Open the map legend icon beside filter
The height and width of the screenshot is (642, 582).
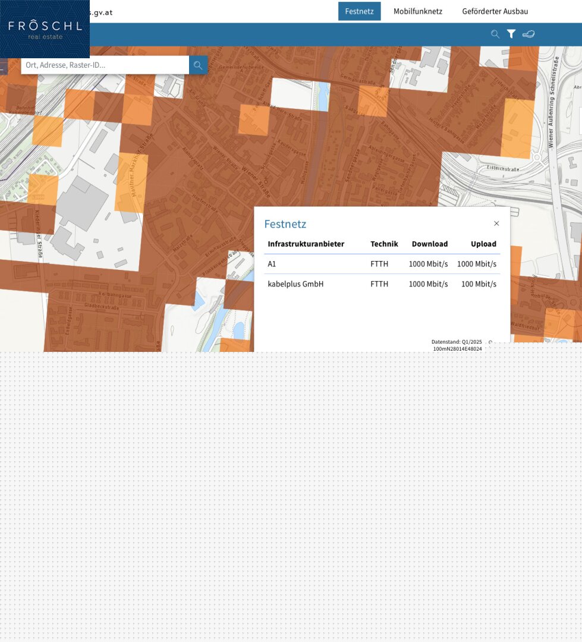(x=528, y=34)
